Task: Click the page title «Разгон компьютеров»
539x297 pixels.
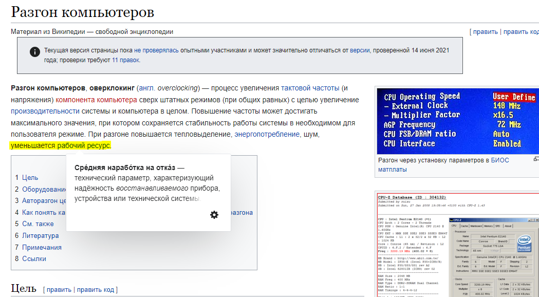Action: tap(83, 12)
